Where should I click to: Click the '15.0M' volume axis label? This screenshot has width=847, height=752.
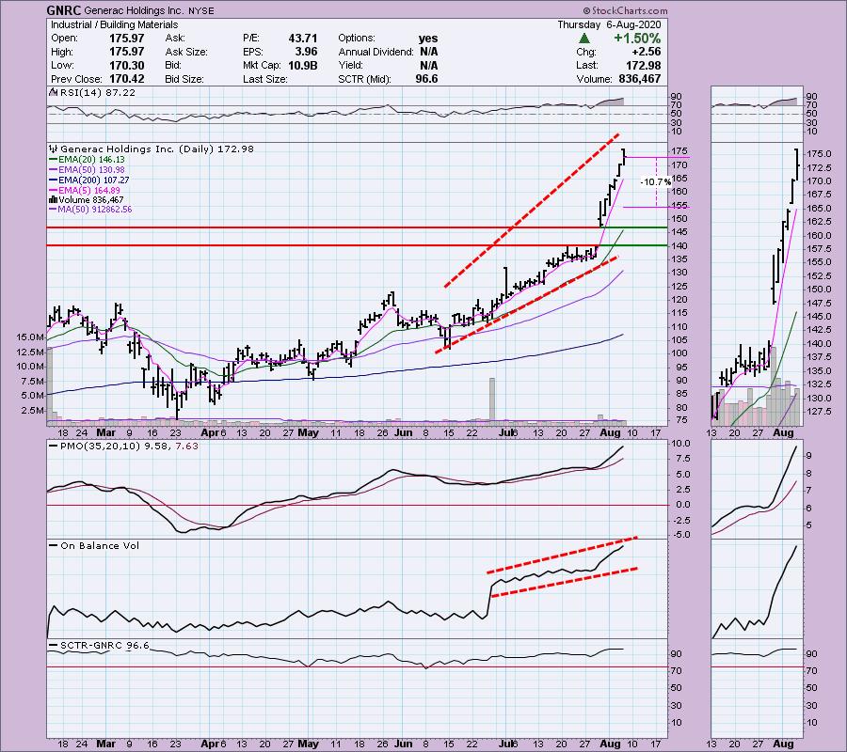tap(30, 337)
